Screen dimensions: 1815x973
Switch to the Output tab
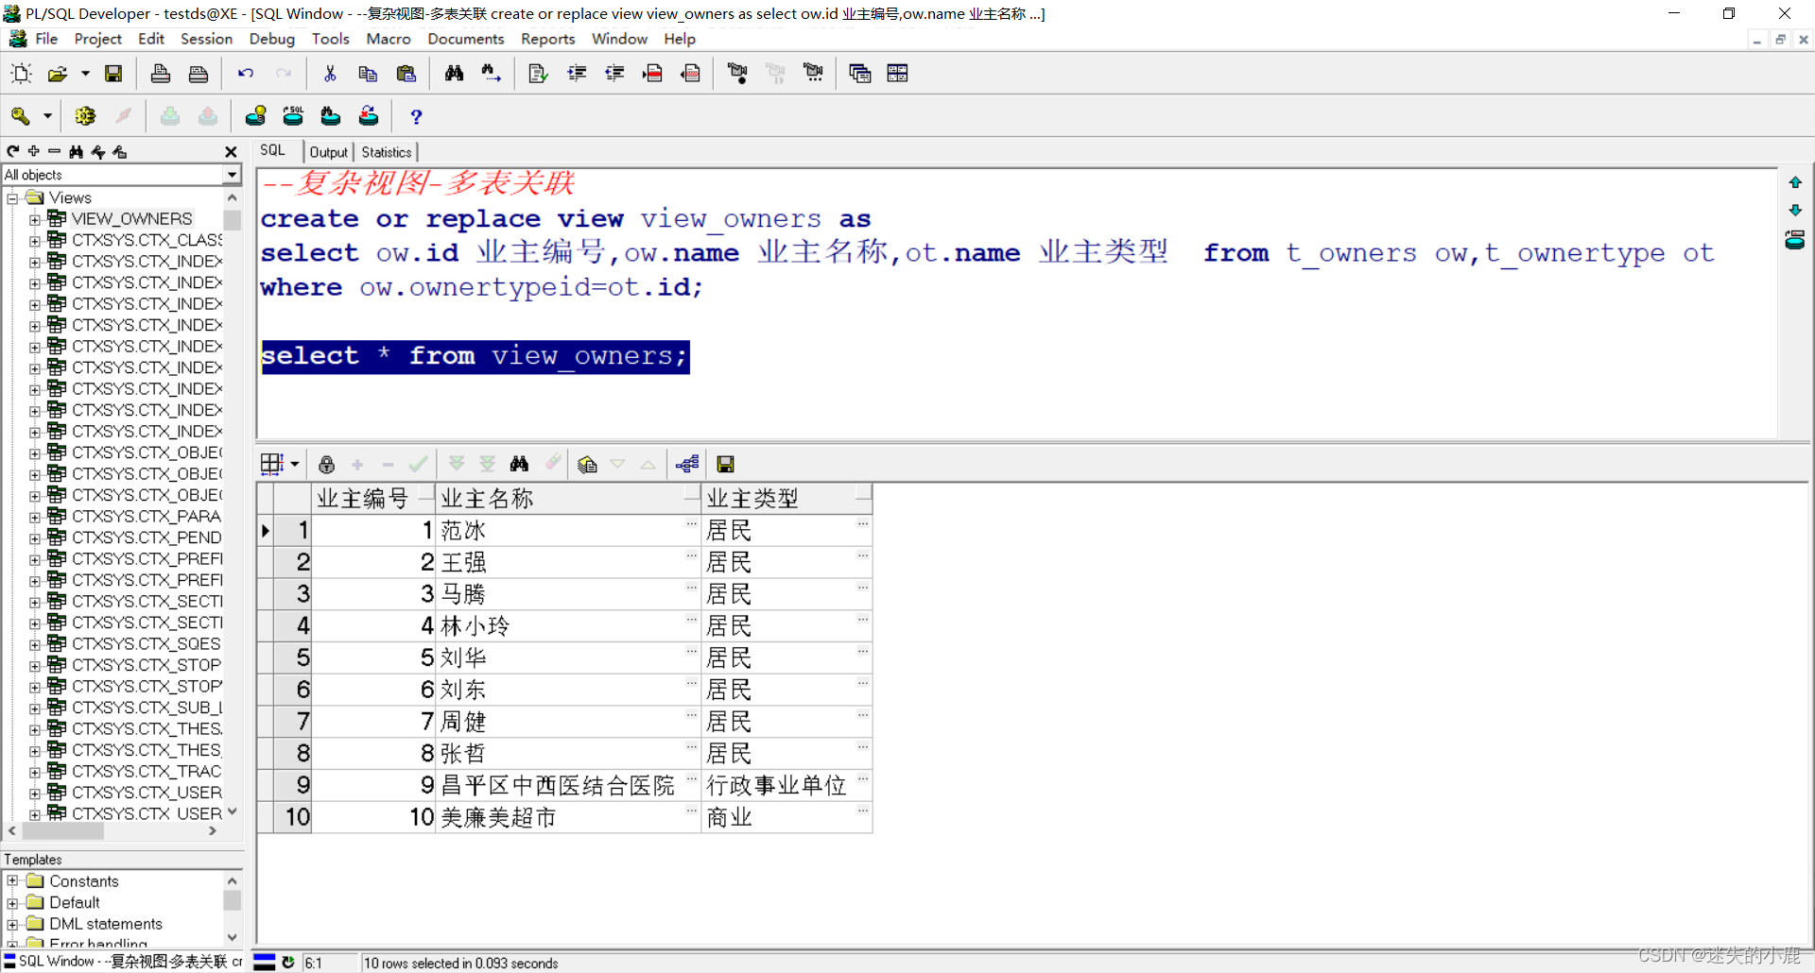click(329, 152)
